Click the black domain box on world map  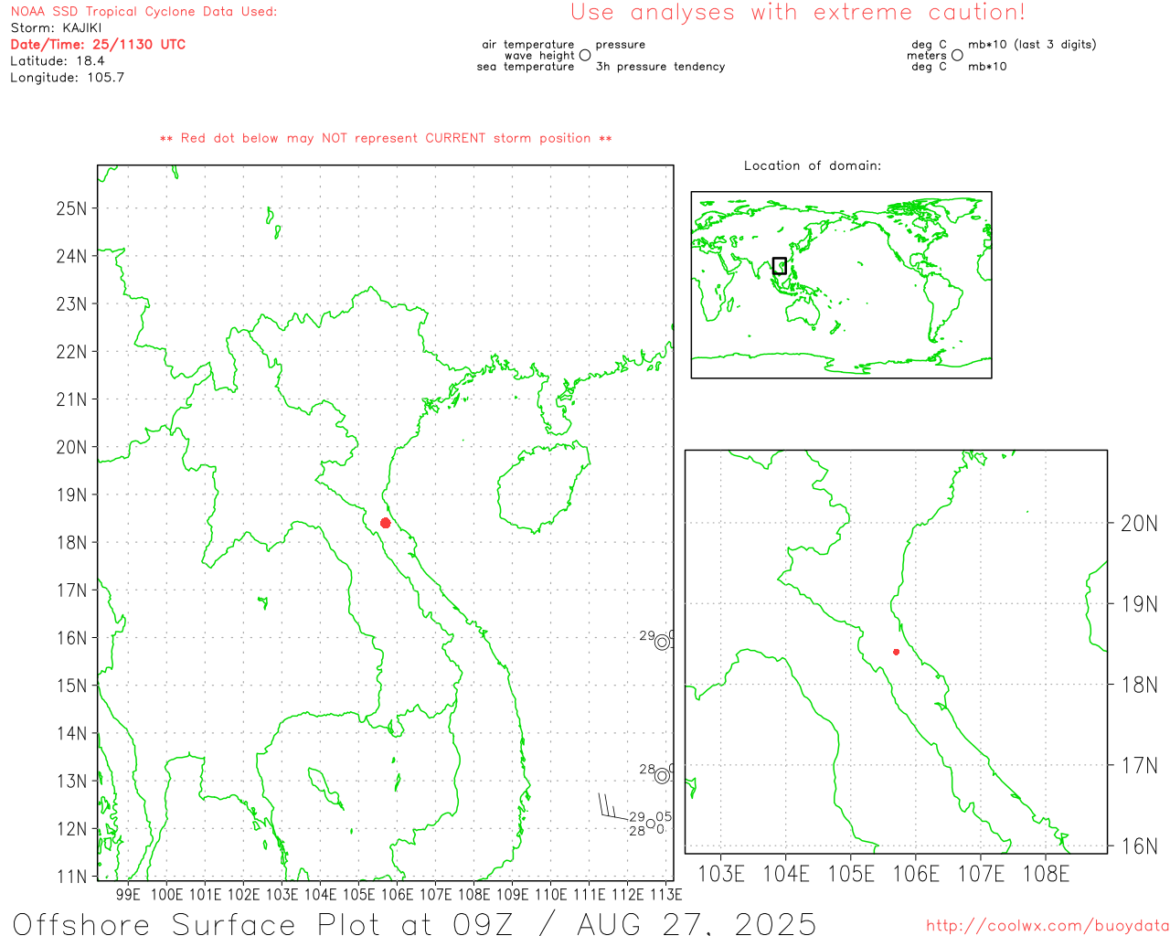point(780,266)
